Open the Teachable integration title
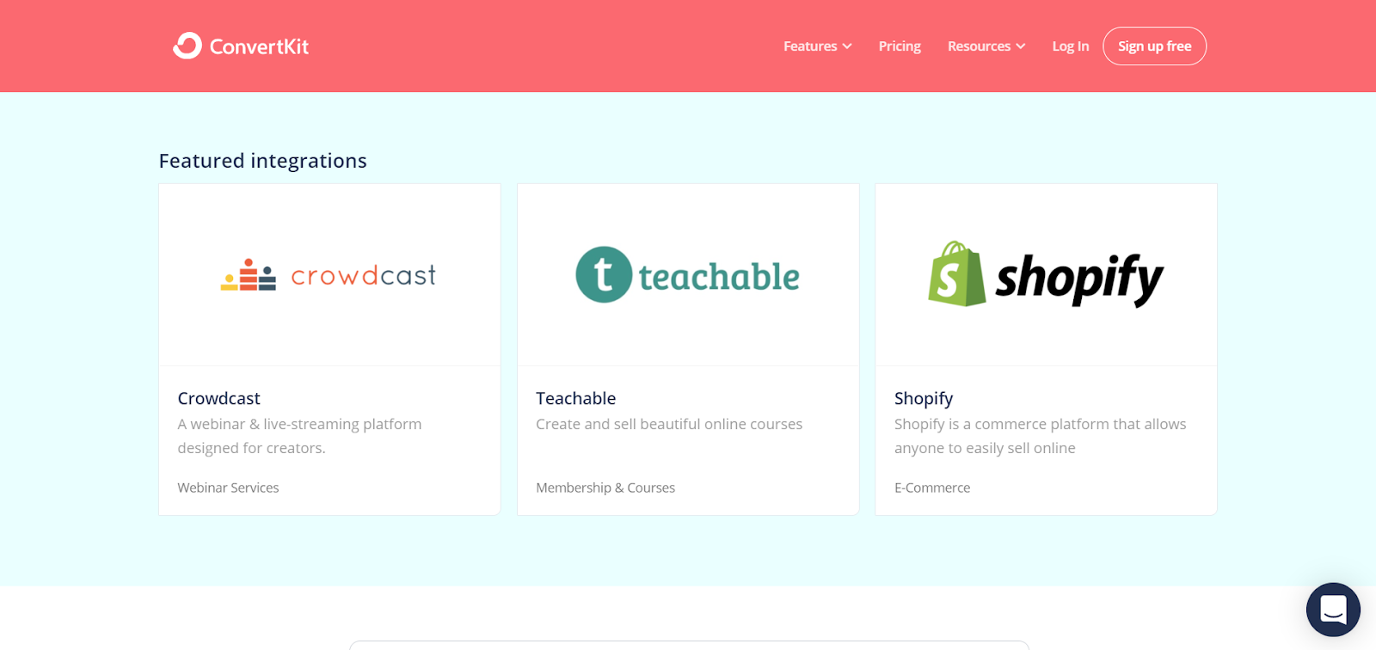 (x=575, y=398)
